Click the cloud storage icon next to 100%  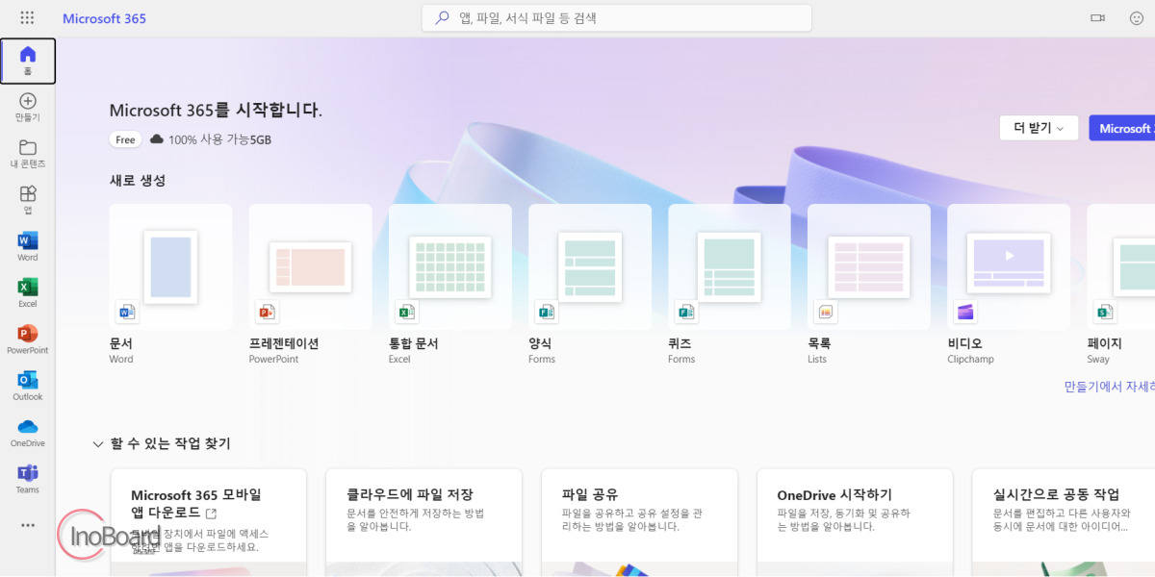click(157, 139)
